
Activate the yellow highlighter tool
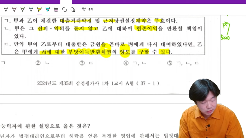39,9
